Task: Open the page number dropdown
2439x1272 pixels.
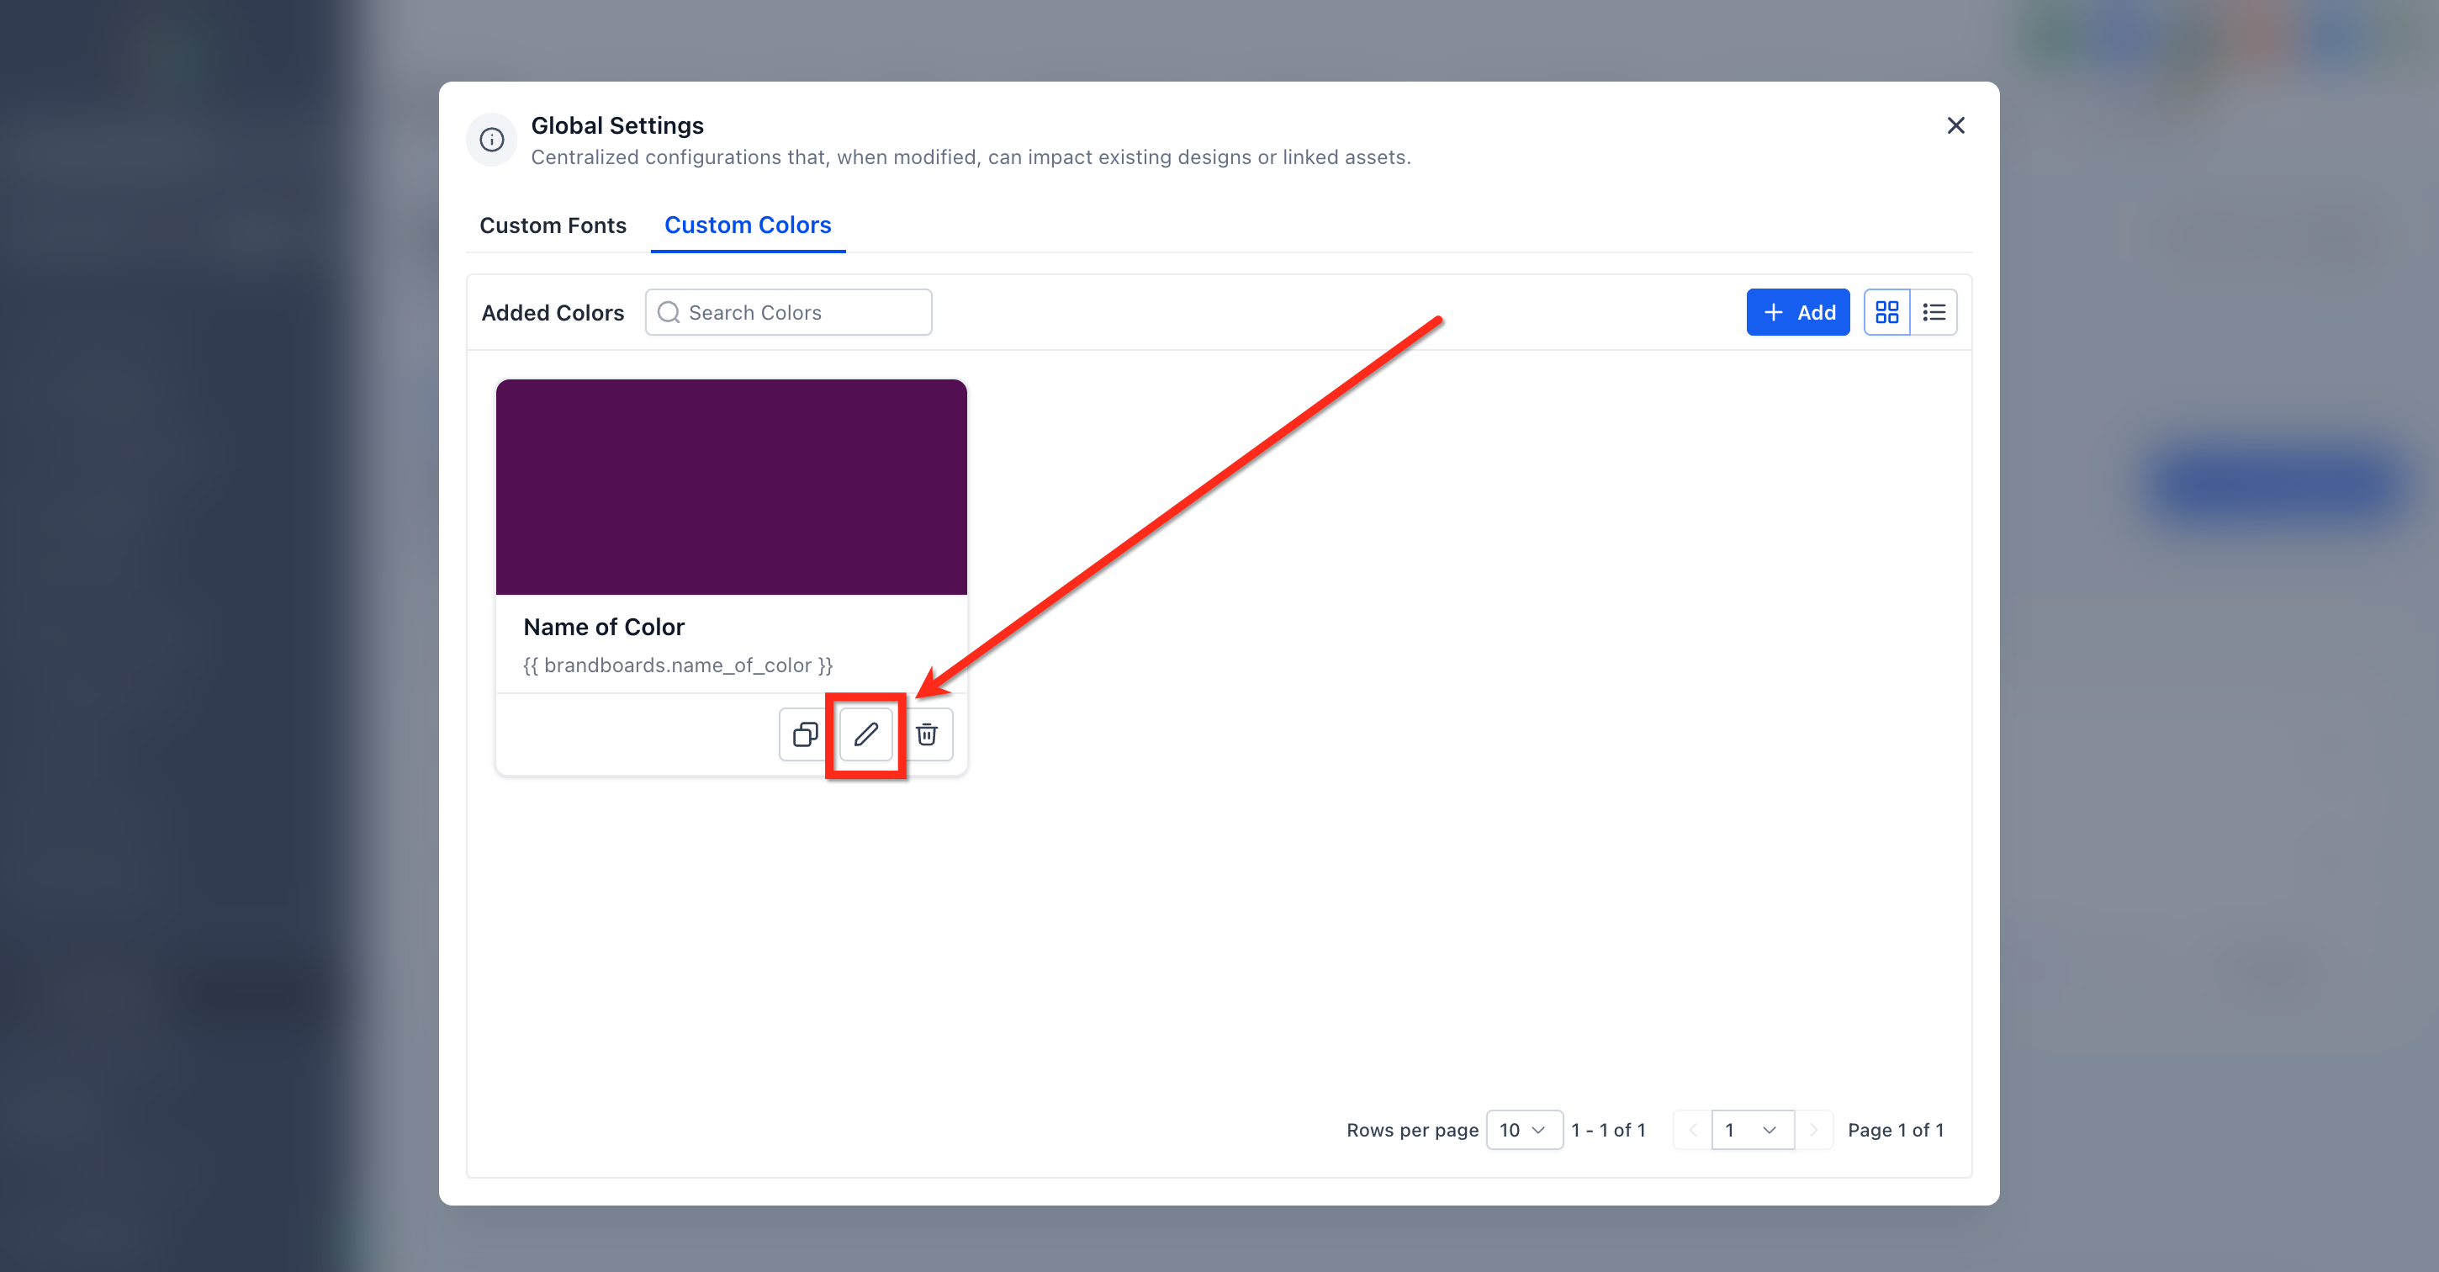Action: [1752, 1130]
